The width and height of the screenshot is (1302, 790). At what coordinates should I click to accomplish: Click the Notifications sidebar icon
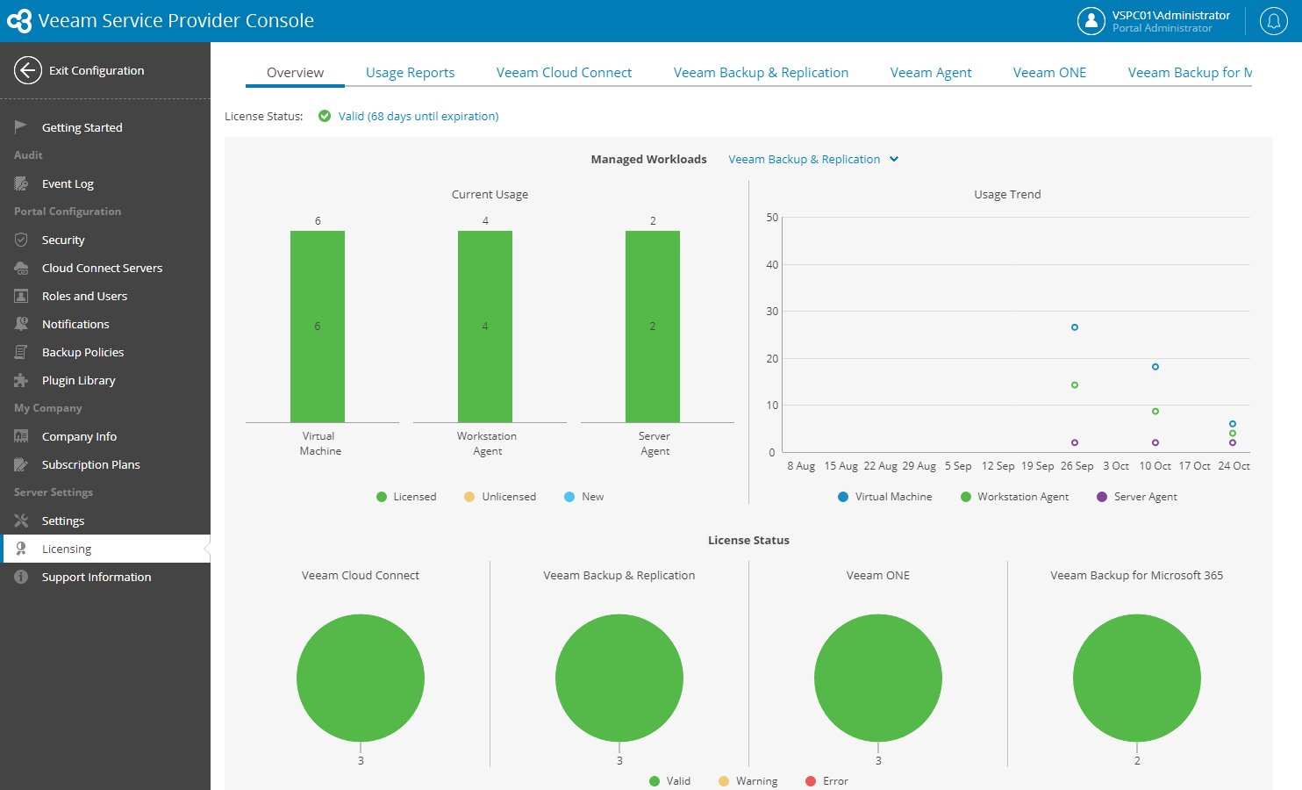pyautogui.click(x=21, y=324)
